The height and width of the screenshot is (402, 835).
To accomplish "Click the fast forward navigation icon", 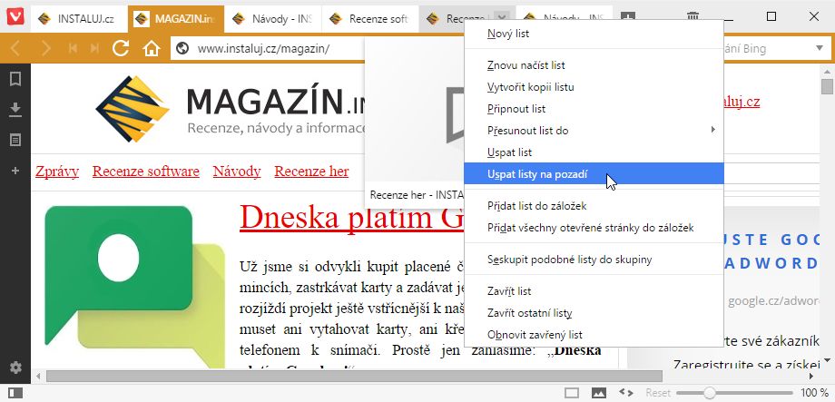I will point(94,48).
